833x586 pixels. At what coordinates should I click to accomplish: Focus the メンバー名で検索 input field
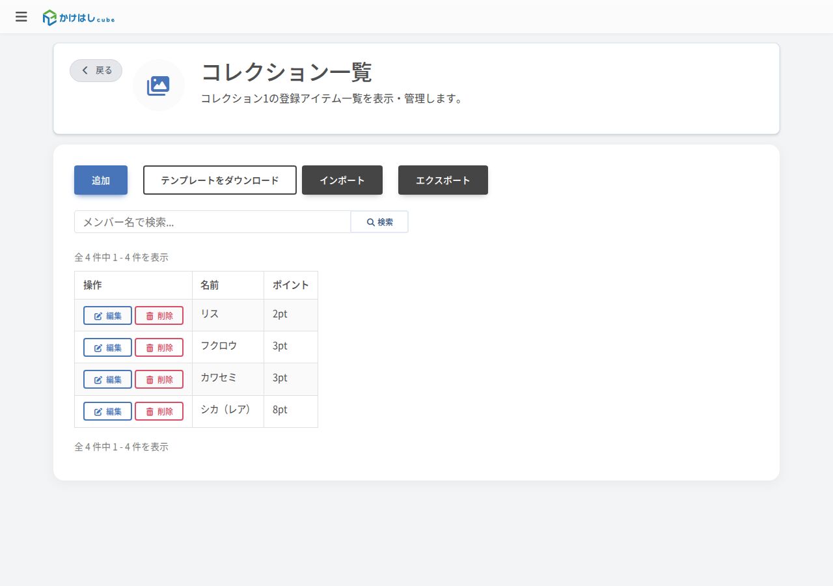point(213,222)
